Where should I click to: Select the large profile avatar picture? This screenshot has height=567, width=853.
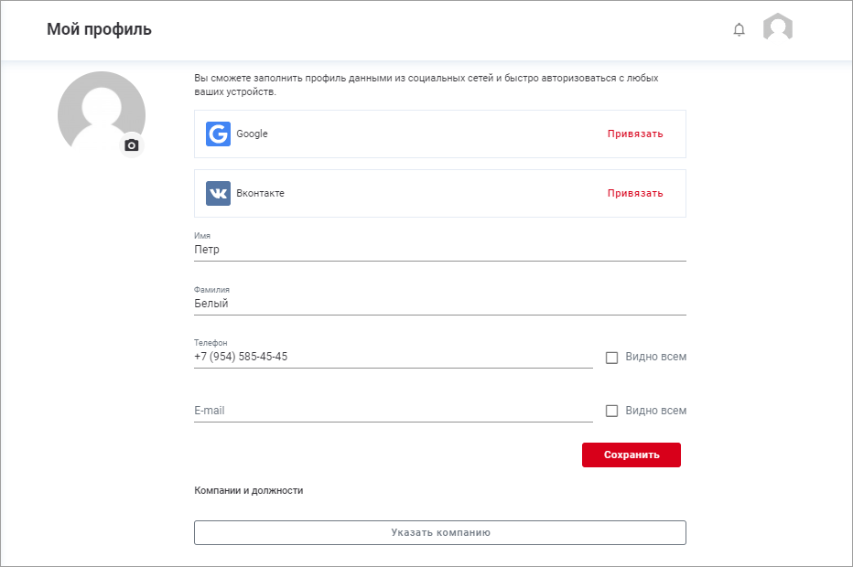(x=99, y=110)
